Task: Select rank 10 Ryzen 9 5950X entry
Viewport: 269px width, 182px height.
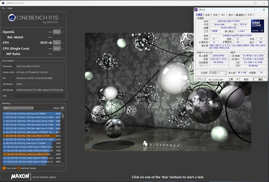Action: tap(32, 147)
